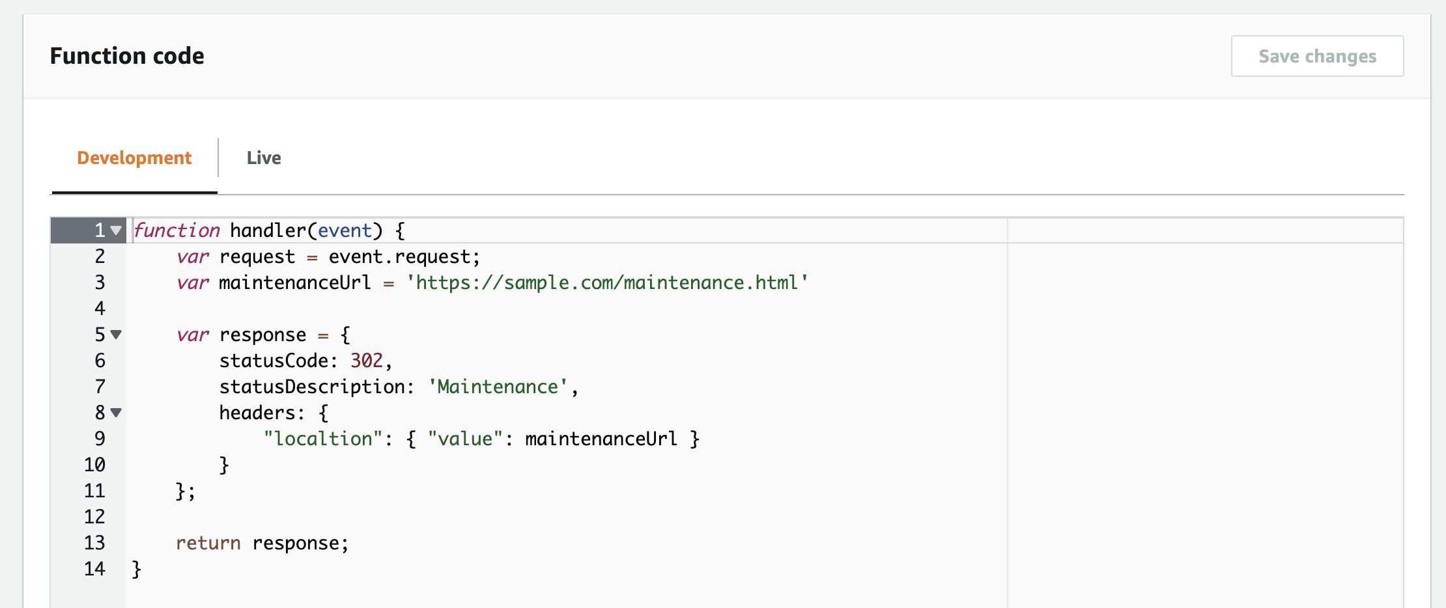Collapse the response object using line 5 fold triangle

(x=115, y=335)
